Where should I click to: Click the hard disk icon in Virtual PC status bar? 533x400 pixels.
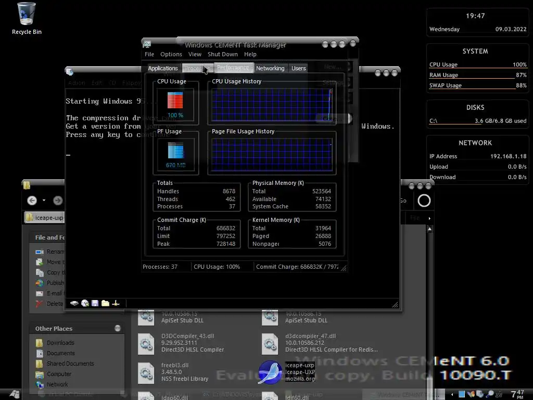point(74,303)
